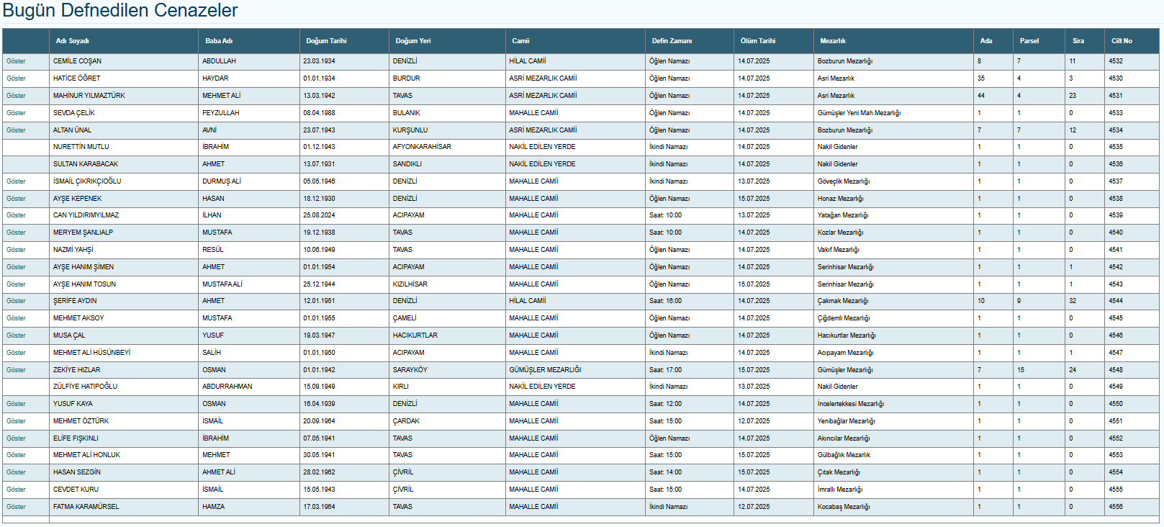
Task: Open Göster link for MAHİNUR YILMAZTÜRK
Action: [16, 96]
